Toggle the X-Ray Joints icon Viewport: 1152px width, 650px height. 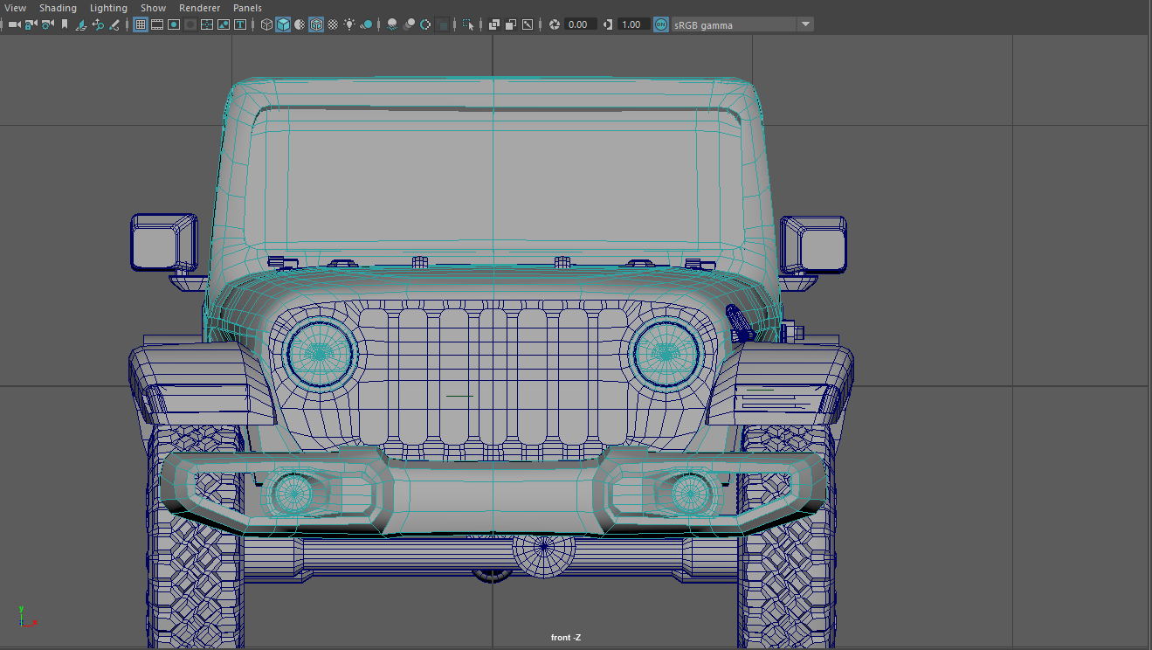[528, 24]
